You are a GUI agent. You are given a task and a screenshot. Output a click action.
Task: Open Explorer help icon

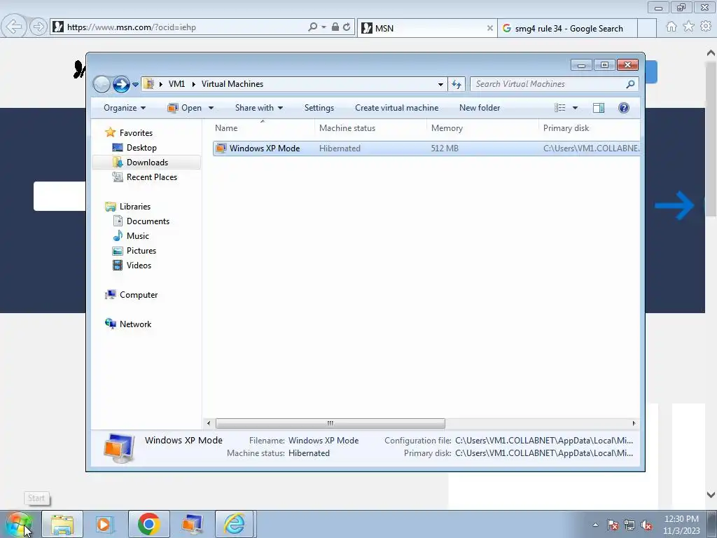tap(624, 108)
